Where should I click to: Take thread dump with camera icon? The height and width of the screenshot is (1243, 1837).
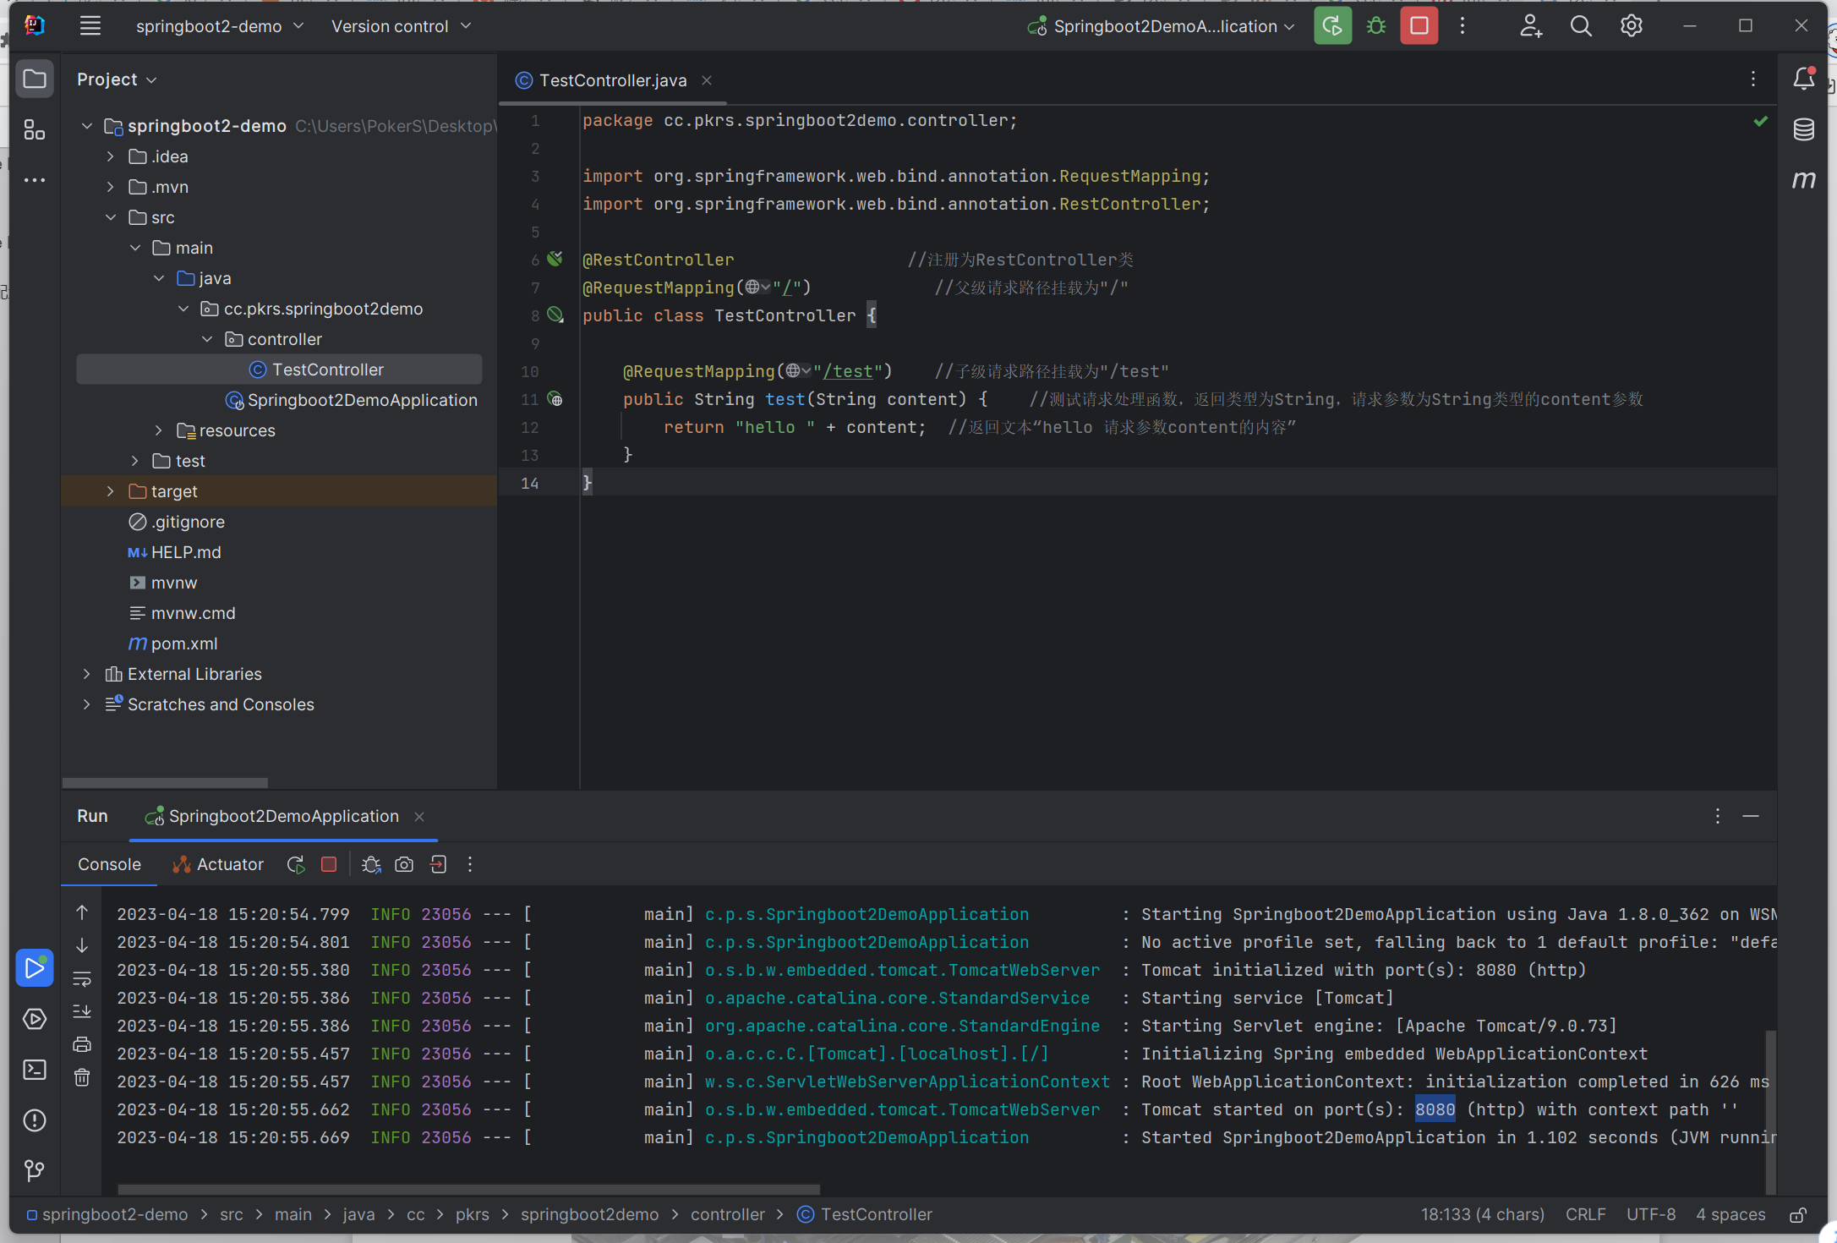coord(404,864)
